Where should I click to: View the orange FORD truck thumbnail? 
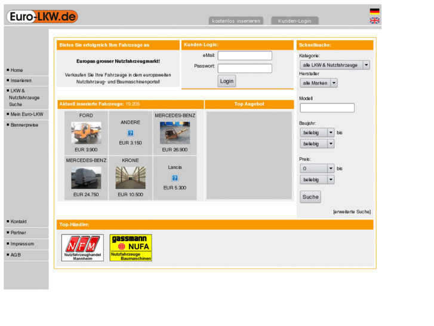(x=86, y=133)
